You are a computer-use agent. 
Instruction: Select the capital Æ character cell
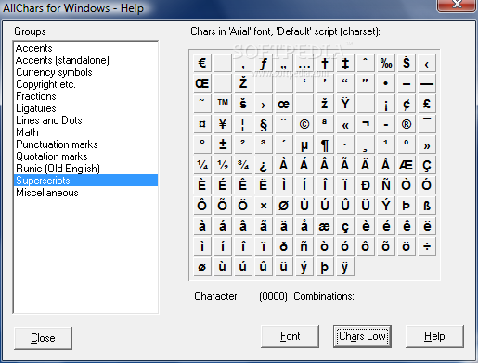pos(407,165)
